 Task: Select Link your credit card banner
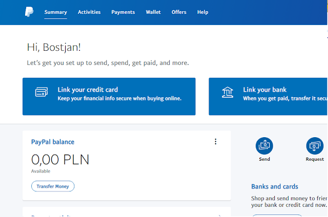[109, 97]
